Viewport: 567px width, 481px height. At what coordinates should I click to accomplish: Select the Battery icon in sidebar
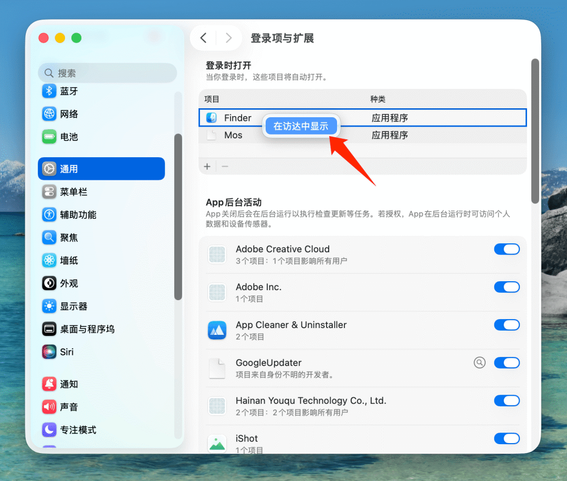[49, 137]
